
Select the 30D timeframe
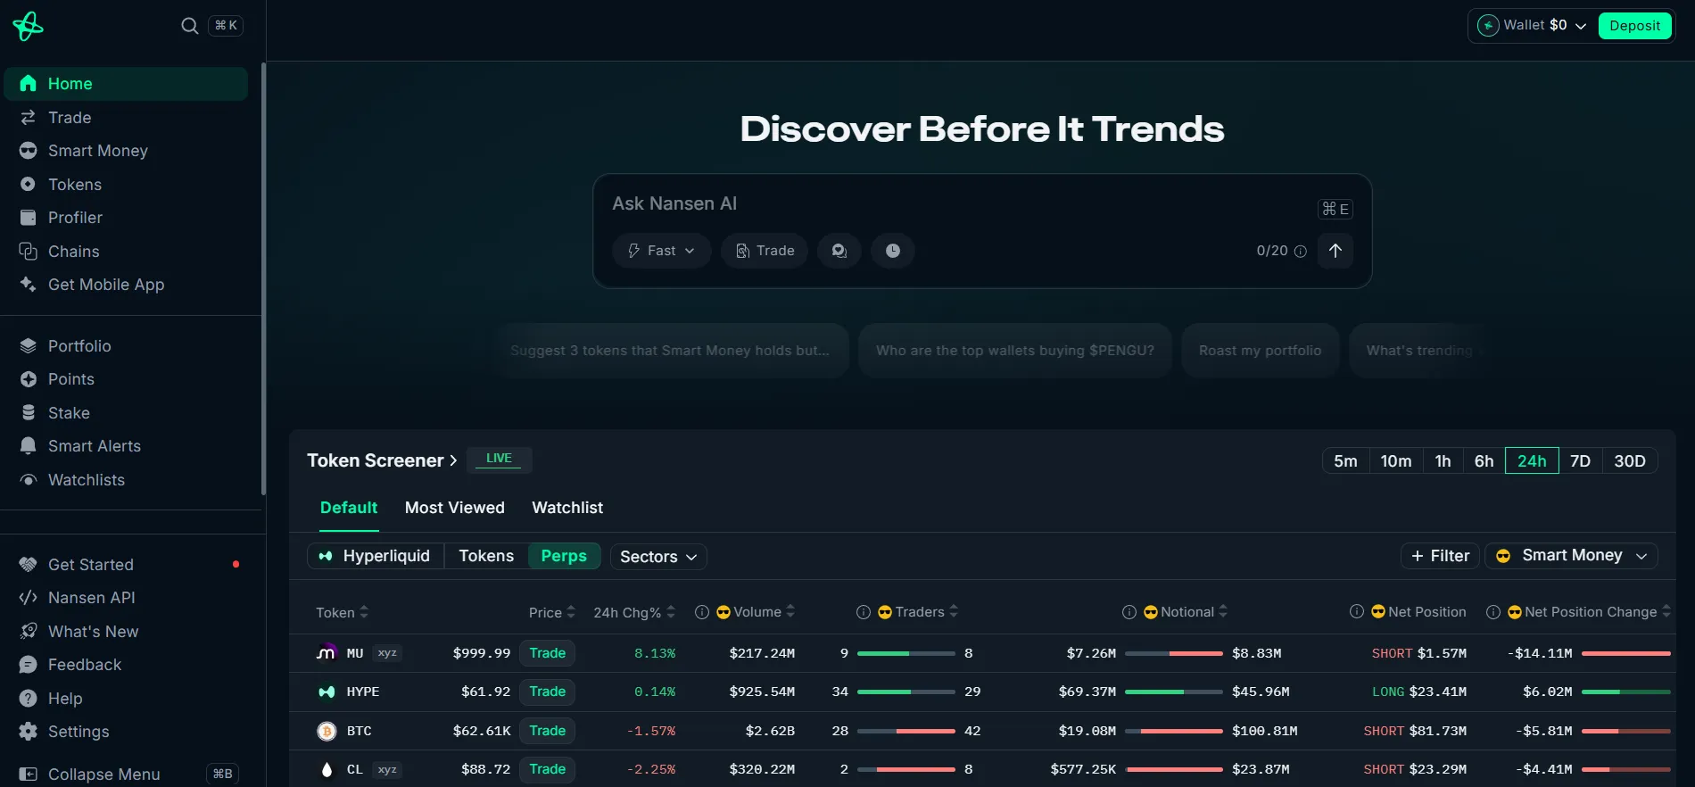1630,460
